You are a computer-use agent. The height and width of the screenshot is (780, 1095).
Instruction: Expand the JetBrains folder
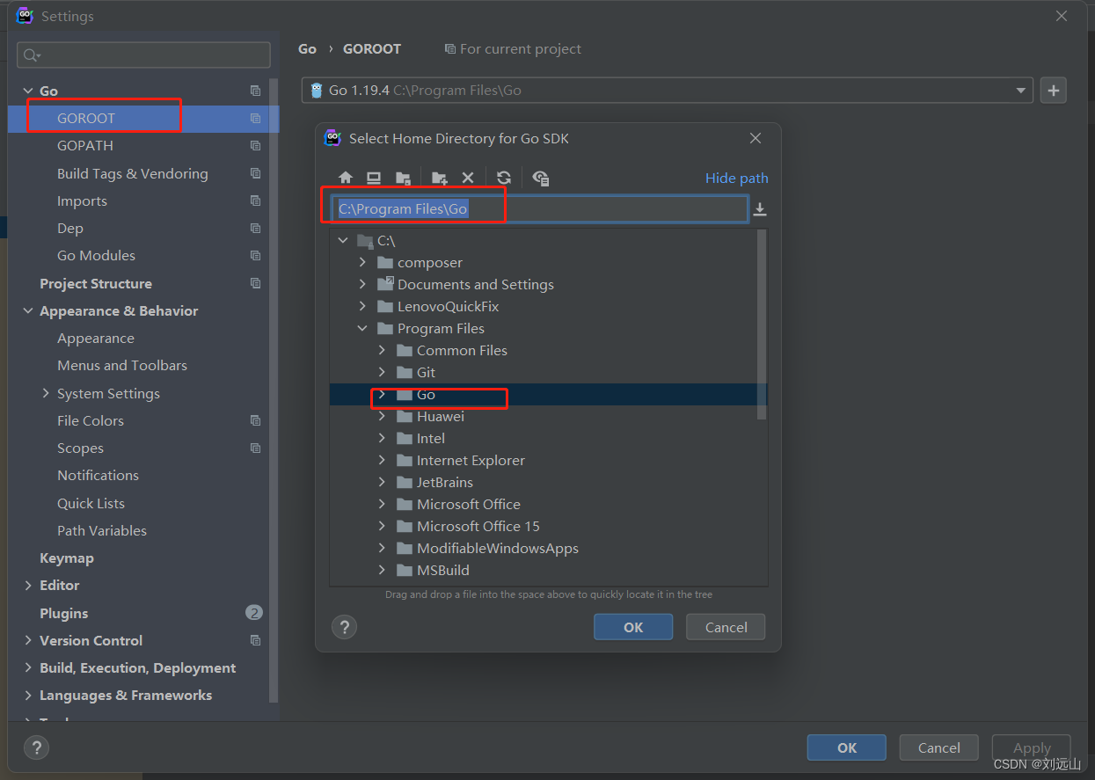382,482
